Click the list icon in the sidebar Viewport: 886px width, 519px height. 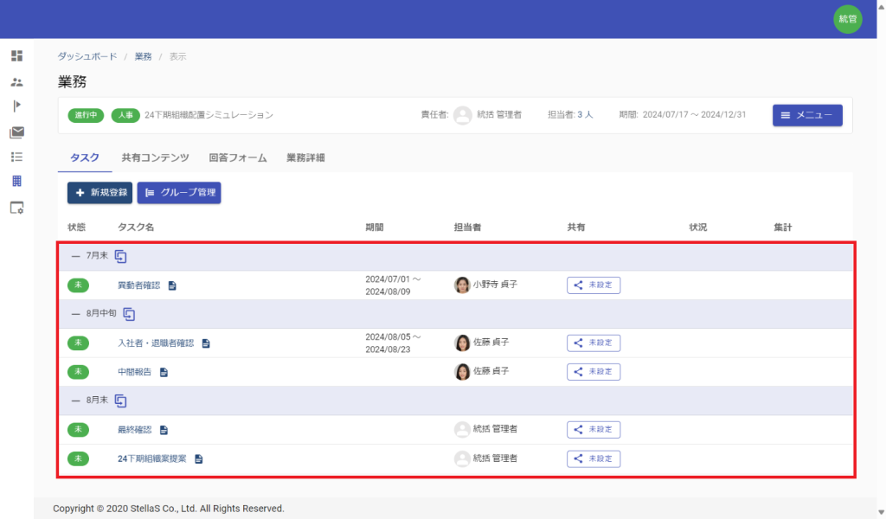click(x=16, y=157)
